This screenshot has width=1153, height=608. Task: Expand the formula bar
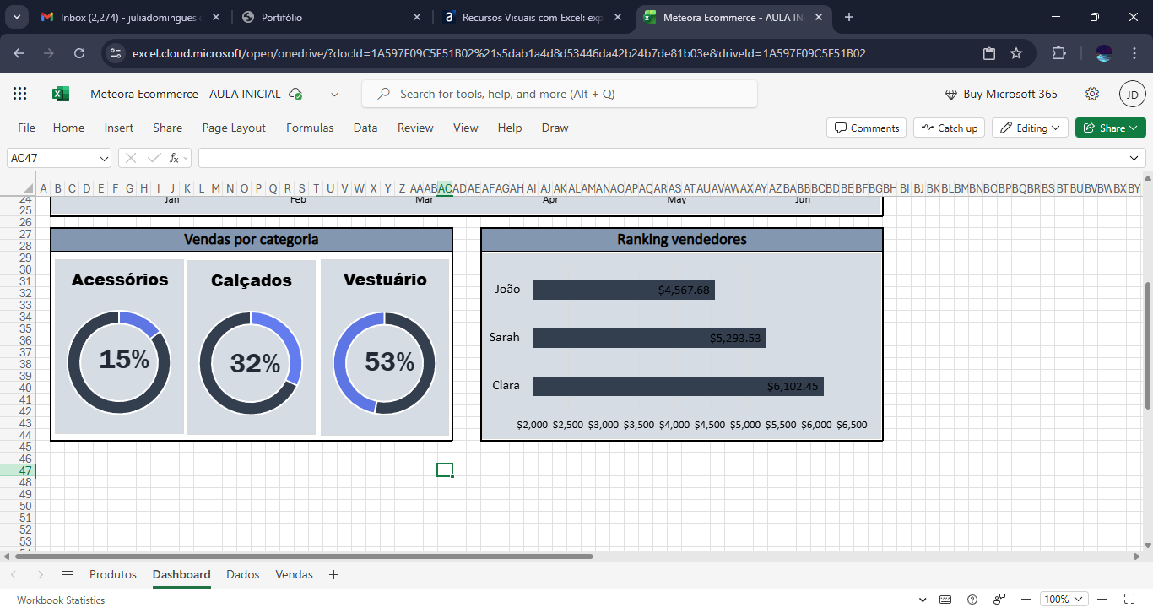point(1134,158)
